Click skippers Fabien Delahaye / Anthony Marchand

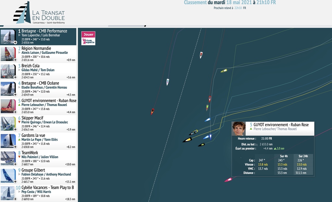click(x=46, y=174)
